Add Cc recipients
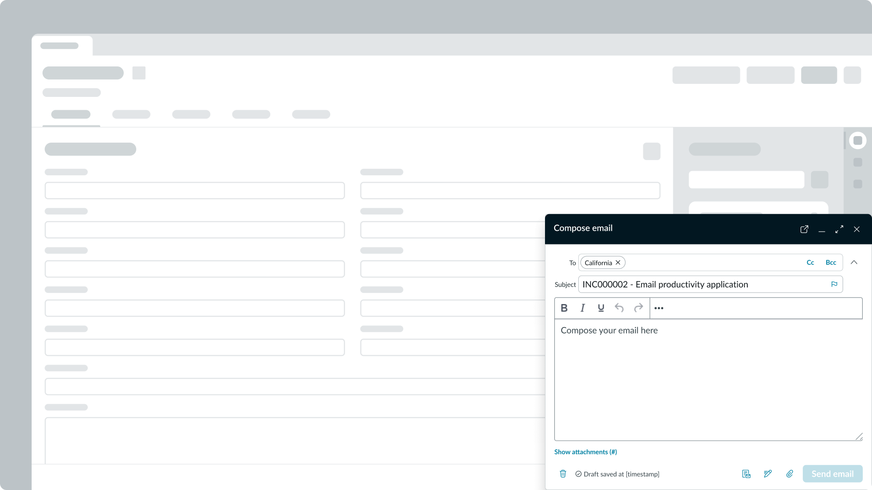Screen dimensions: 872x490 [x=810, y=263]
